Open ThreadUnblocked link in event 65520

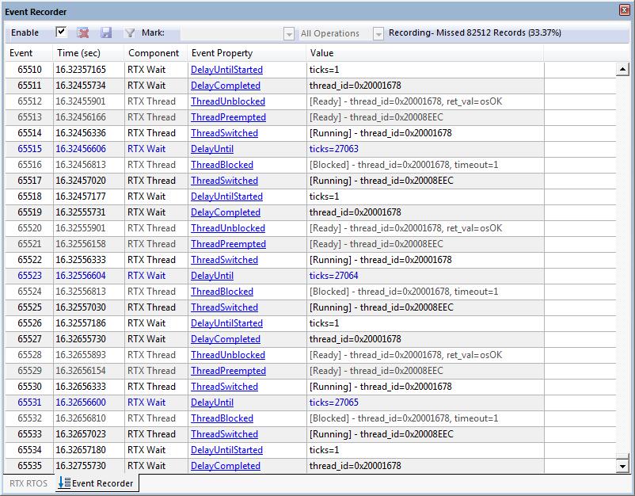coord(228,227)
